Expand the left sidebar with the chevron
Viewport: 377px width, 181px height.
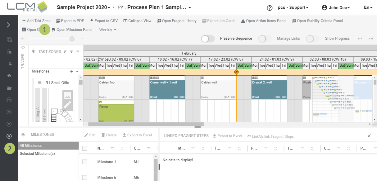point(9,25)
